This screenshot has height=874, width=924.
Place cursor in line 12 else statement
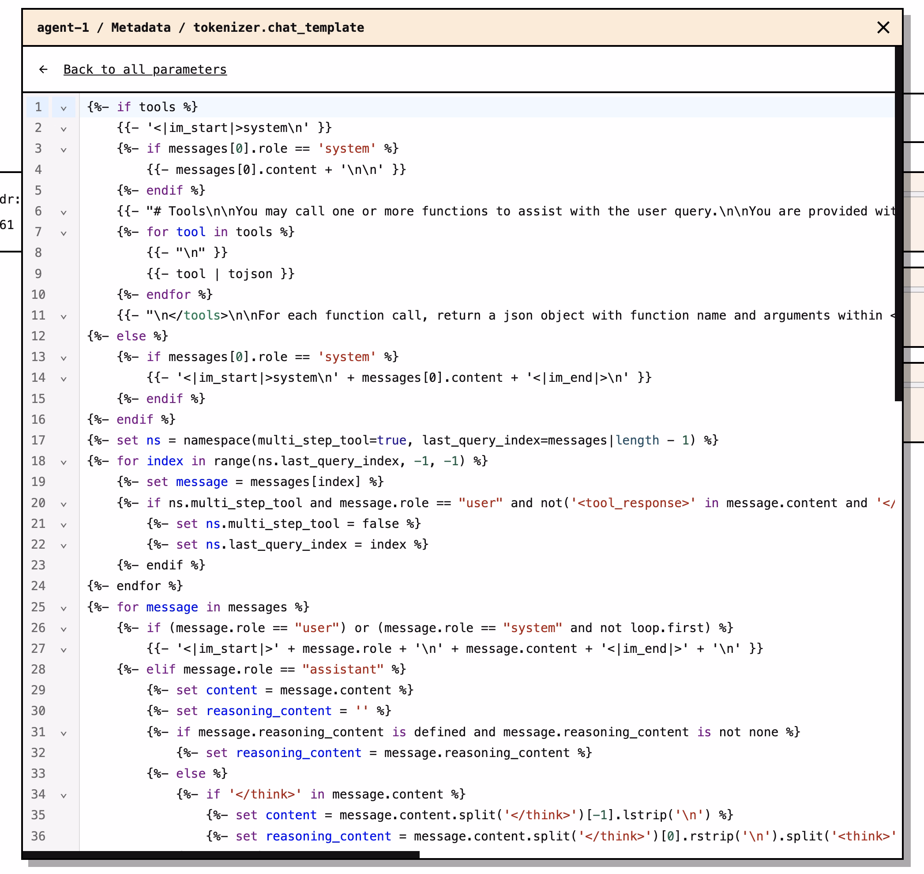[131, 336]
